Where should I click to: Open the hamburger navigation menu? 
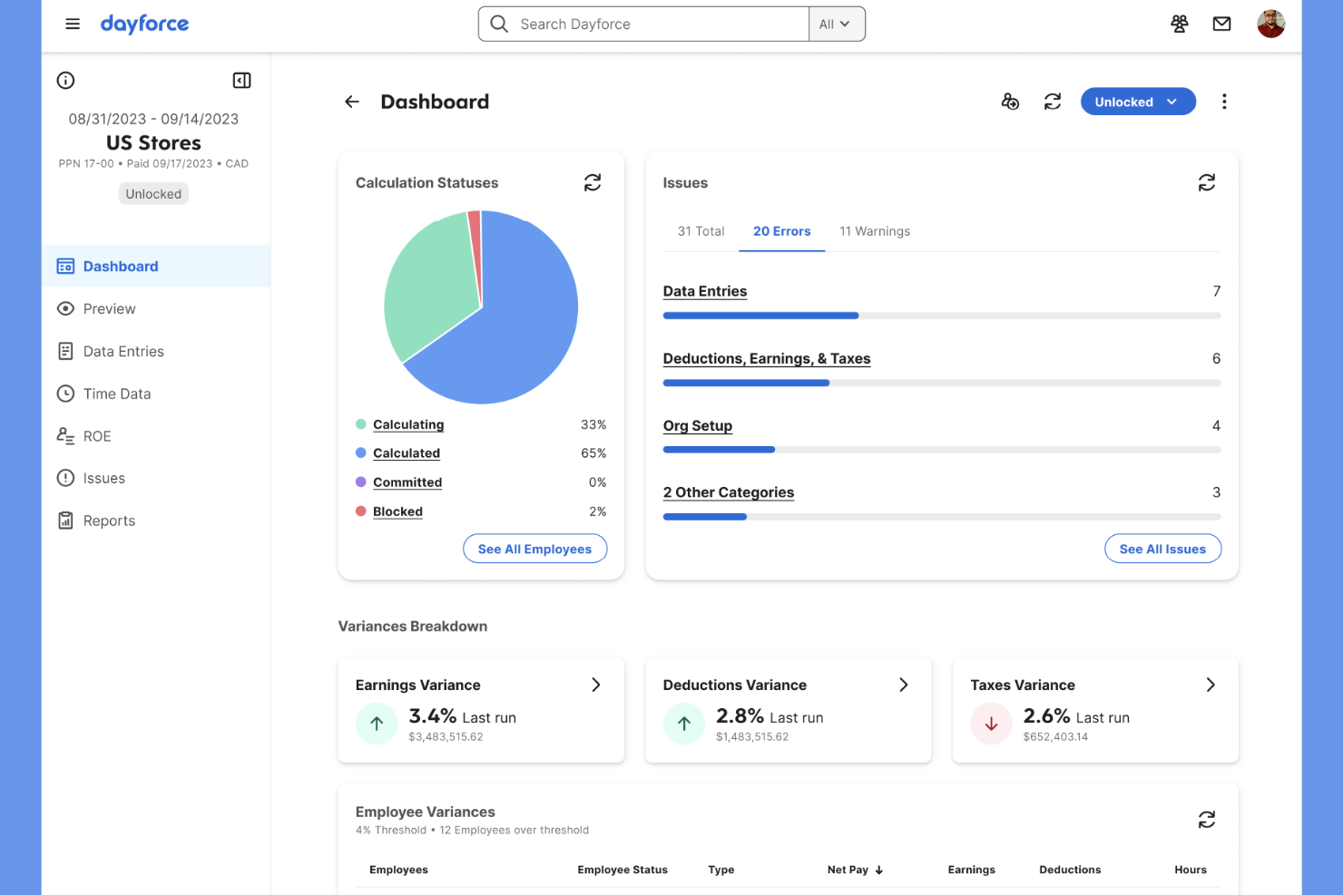point(73,24)
